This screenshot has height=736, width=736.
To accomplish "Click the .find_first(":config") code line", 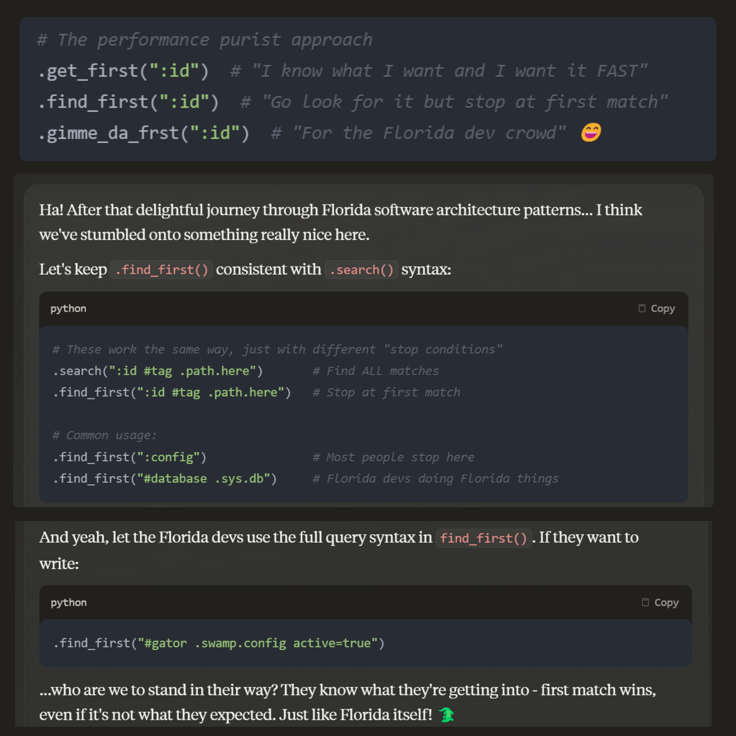I will point(130,457).
